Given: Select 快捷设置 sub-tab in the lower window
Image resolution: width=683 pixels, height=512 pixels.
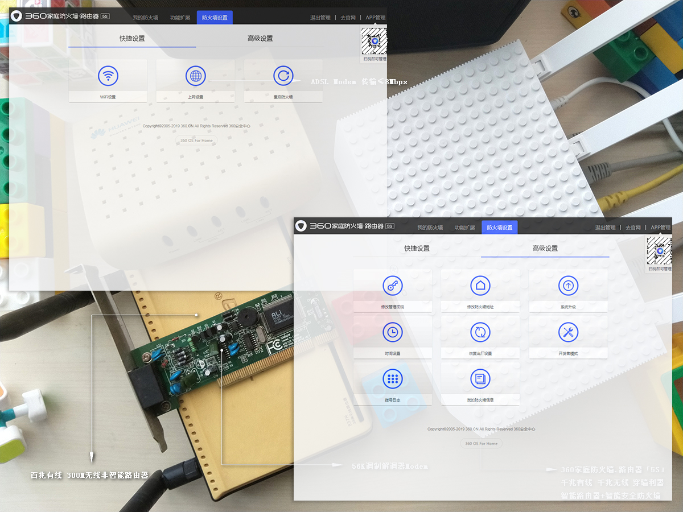Looking at the screenshot, I should click(417, 249).
